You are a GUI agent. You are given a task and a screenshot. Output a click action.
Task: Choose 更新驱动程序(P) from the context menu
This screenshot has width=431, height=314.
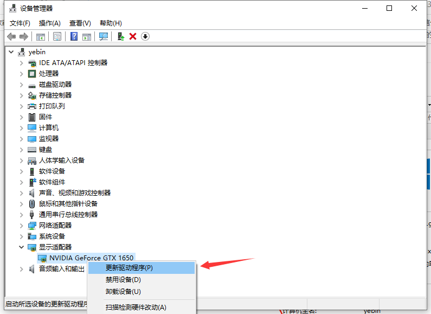click(129, 268)
